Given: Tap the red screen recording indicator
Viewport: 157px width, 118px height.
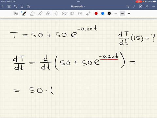Looking at the screenshot, I should tap(139, 1).
